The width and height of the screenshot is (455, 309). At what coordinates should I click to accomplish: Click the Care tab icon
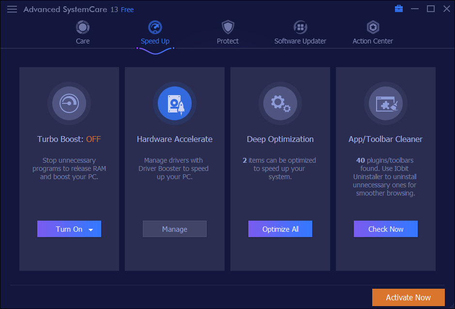pyautogui.click(x=83, y=27)
